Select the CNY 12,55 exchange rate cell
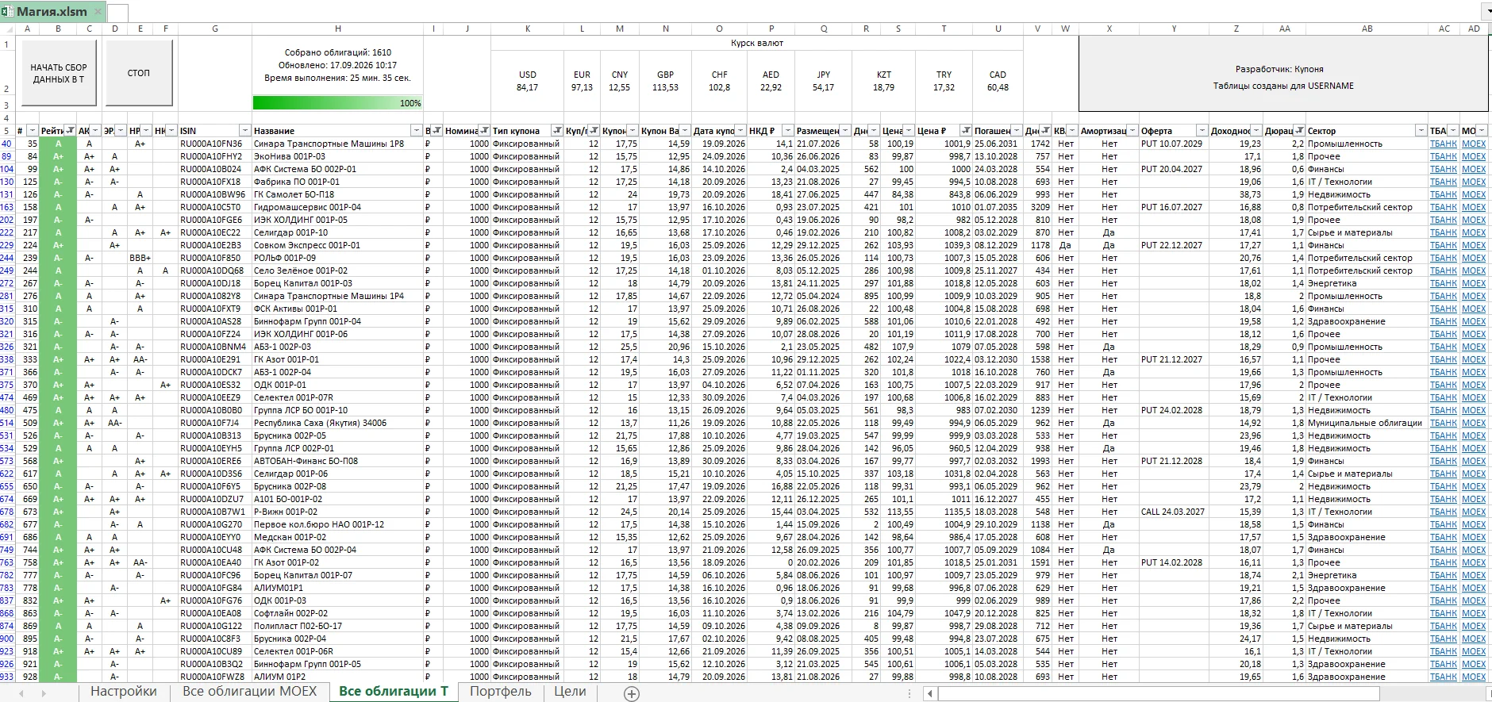The height and width of the screenshot is (702, 1492). click(619, 81)
